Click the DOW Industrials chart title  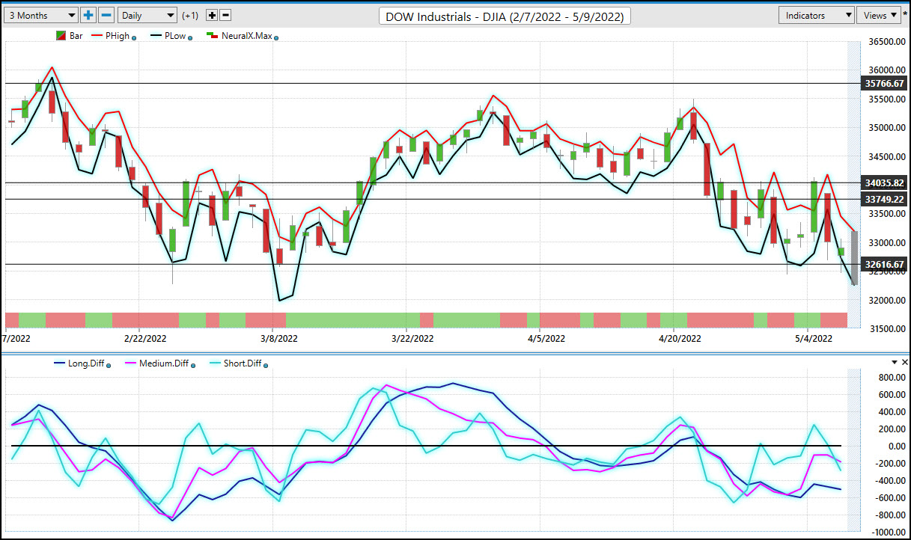click(x=505, y=16)
